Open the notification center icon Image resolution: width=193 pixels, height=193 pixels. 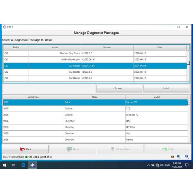pyautogui.click(x=187, y=165)
